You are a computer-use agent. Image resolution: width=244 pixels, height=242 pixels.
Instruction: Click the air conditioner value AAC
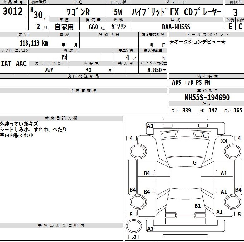click(21, 63)
